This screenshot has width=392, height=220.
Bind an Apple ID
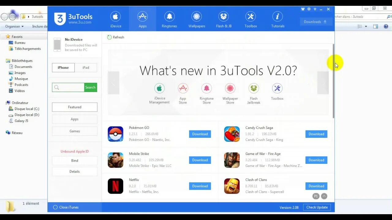tap(75, 161)
